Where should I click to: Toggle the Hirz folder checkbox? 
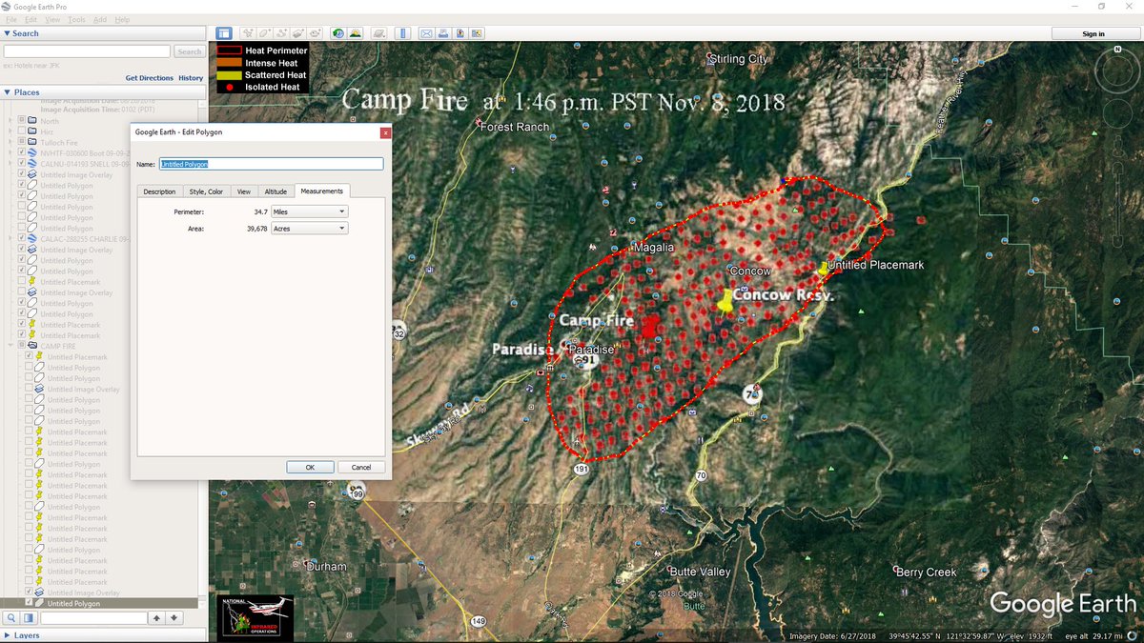click(x=22, y=131)
